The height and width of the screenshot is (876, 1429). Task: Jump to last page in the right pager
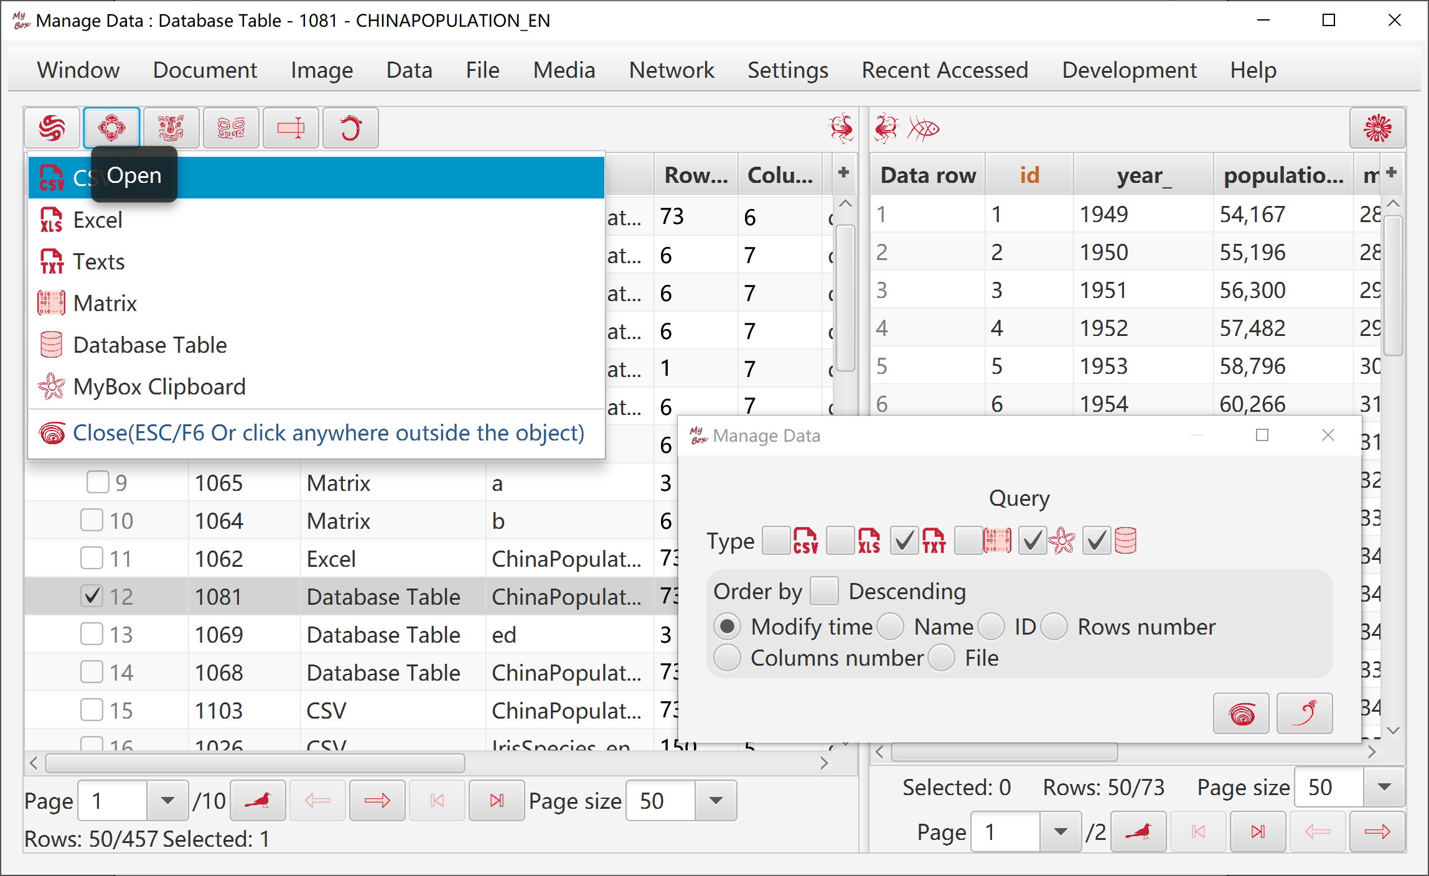[x=1258, y=832]
